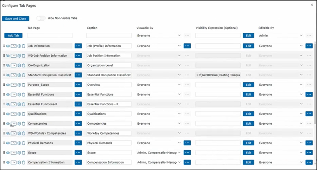The height and width of the screenshot is (170, 317).
Task: Open settings gear for Job Information row
Action: tap(19, 46)
